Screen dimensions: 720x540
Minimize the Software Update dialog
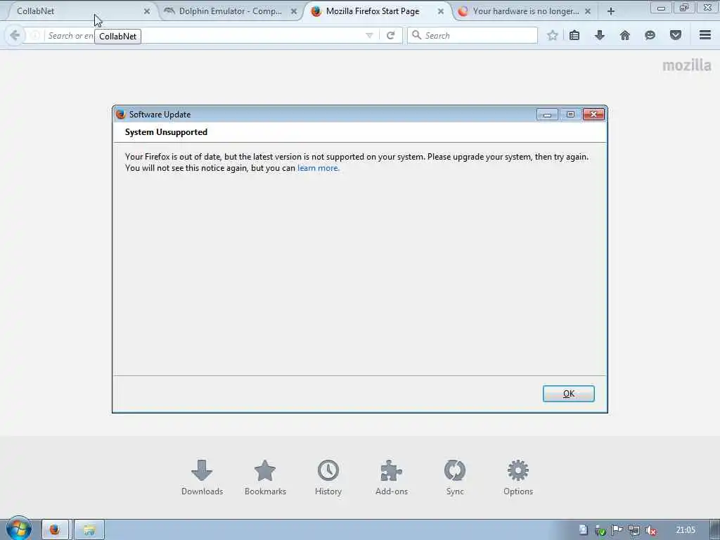click(547, 115)
